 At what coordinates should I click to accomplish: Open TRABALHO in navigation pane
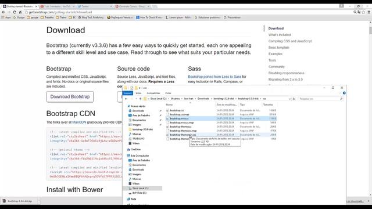coord(138,139)
